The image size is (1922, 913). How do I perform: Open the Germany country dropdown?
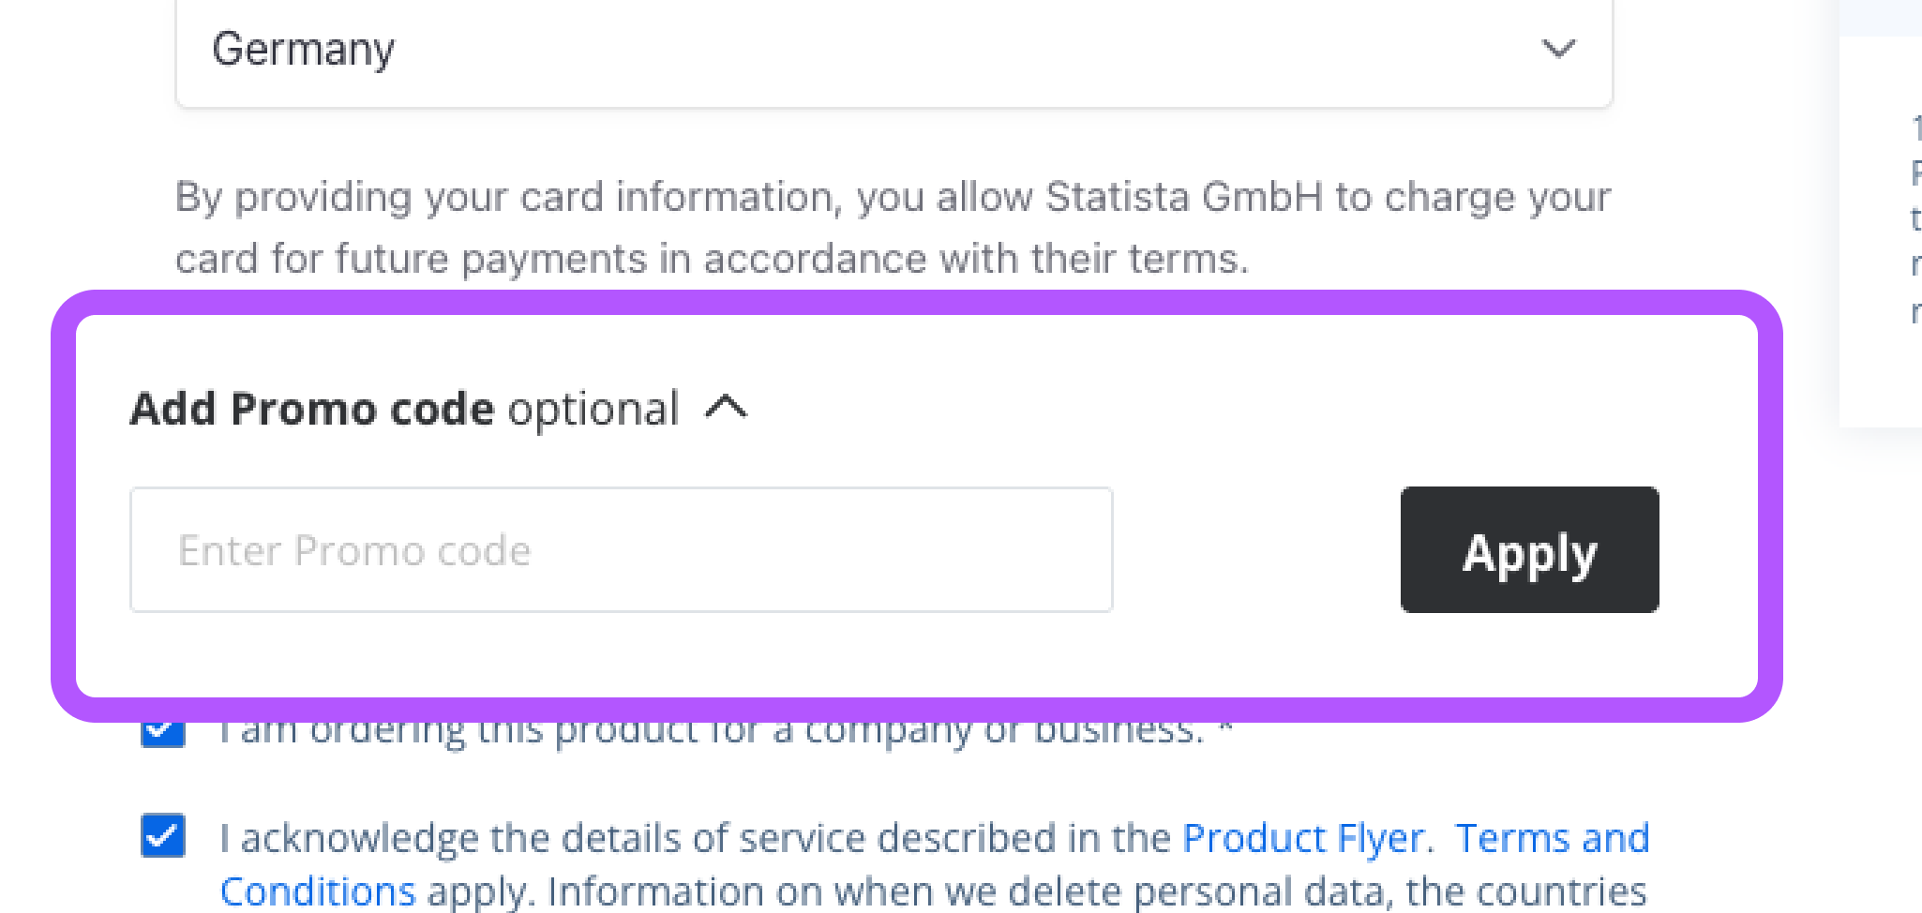(x=893, y=49)
